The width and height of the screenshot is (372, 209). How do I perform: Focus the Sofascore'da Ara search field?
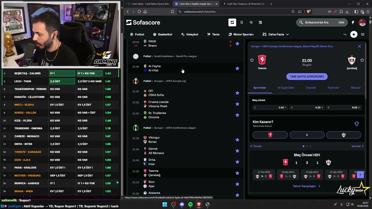(x=322, y=22)
